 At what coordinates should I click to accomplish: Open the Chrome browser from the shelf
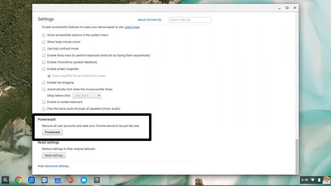18,180
